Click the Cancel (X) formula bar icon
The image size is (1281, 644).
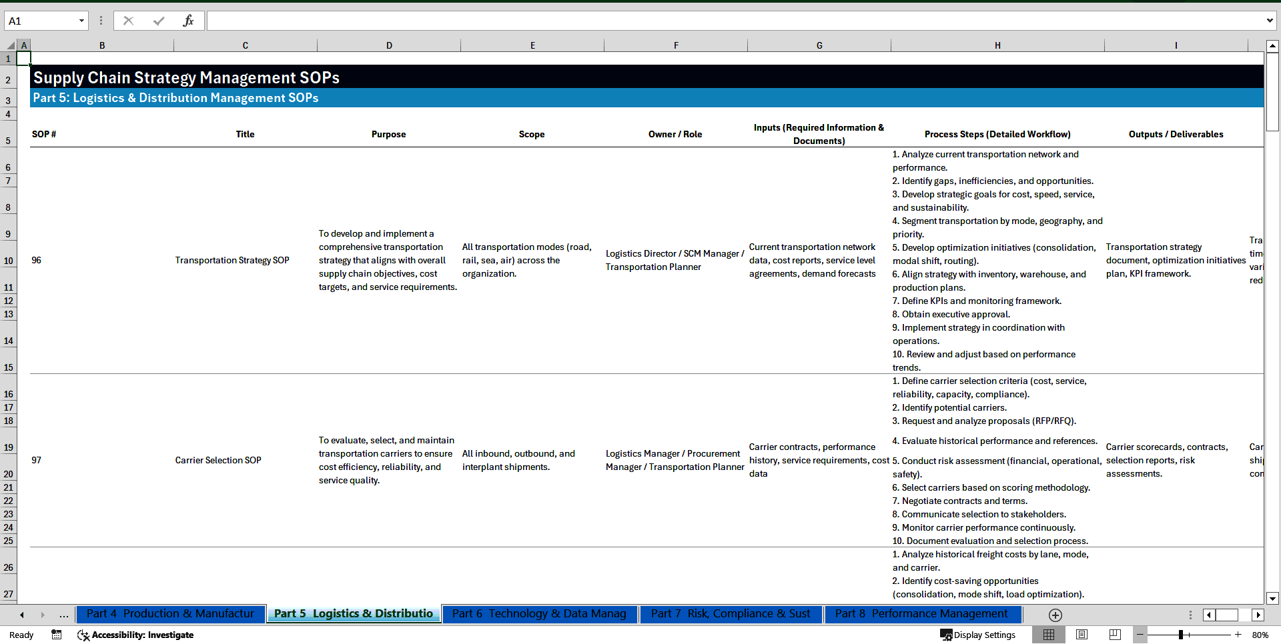coord(128,21)
